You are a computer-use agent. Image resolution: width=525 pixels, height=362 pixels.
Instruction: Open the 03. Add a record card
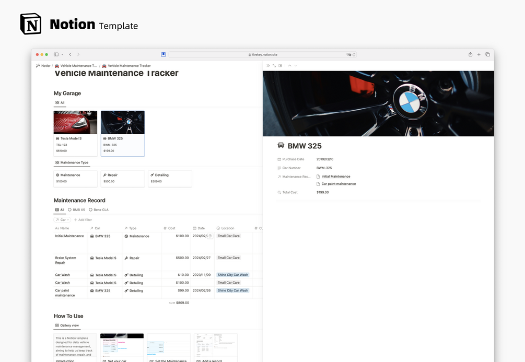coord(216,347)
